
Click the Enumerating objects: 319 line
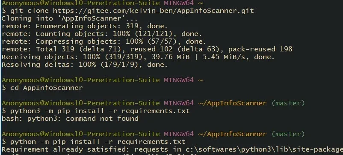click(85, 26)
